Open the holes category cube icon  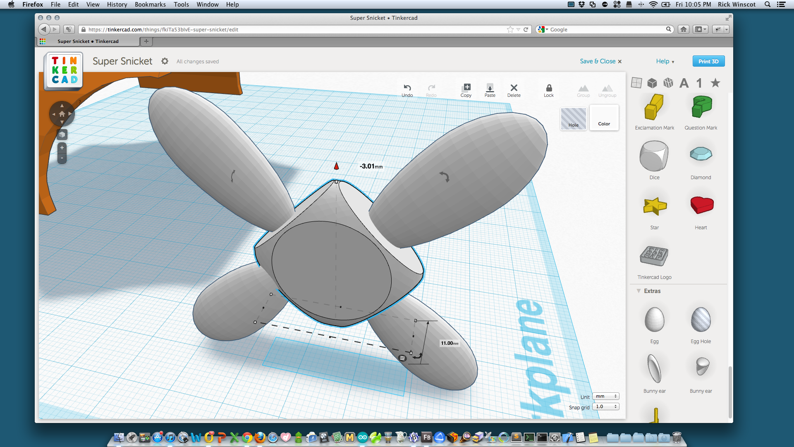click(668, 83)
